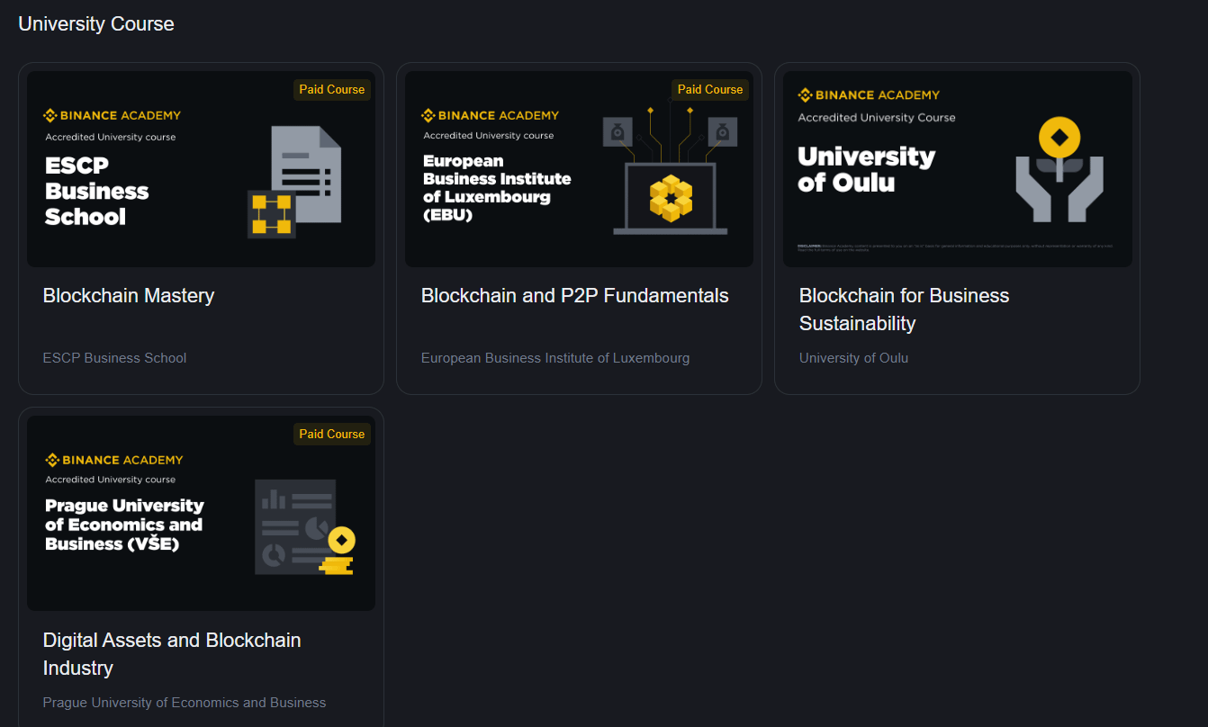Open the ESCP Business School course thumbnail
This screenshot has height=727, width=1208.
tap(201, 169)
